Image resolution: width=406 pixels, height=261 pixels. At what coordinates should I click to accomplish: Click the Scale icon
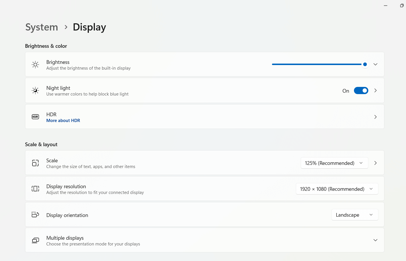pyautogui.click(x=35, y=163)
